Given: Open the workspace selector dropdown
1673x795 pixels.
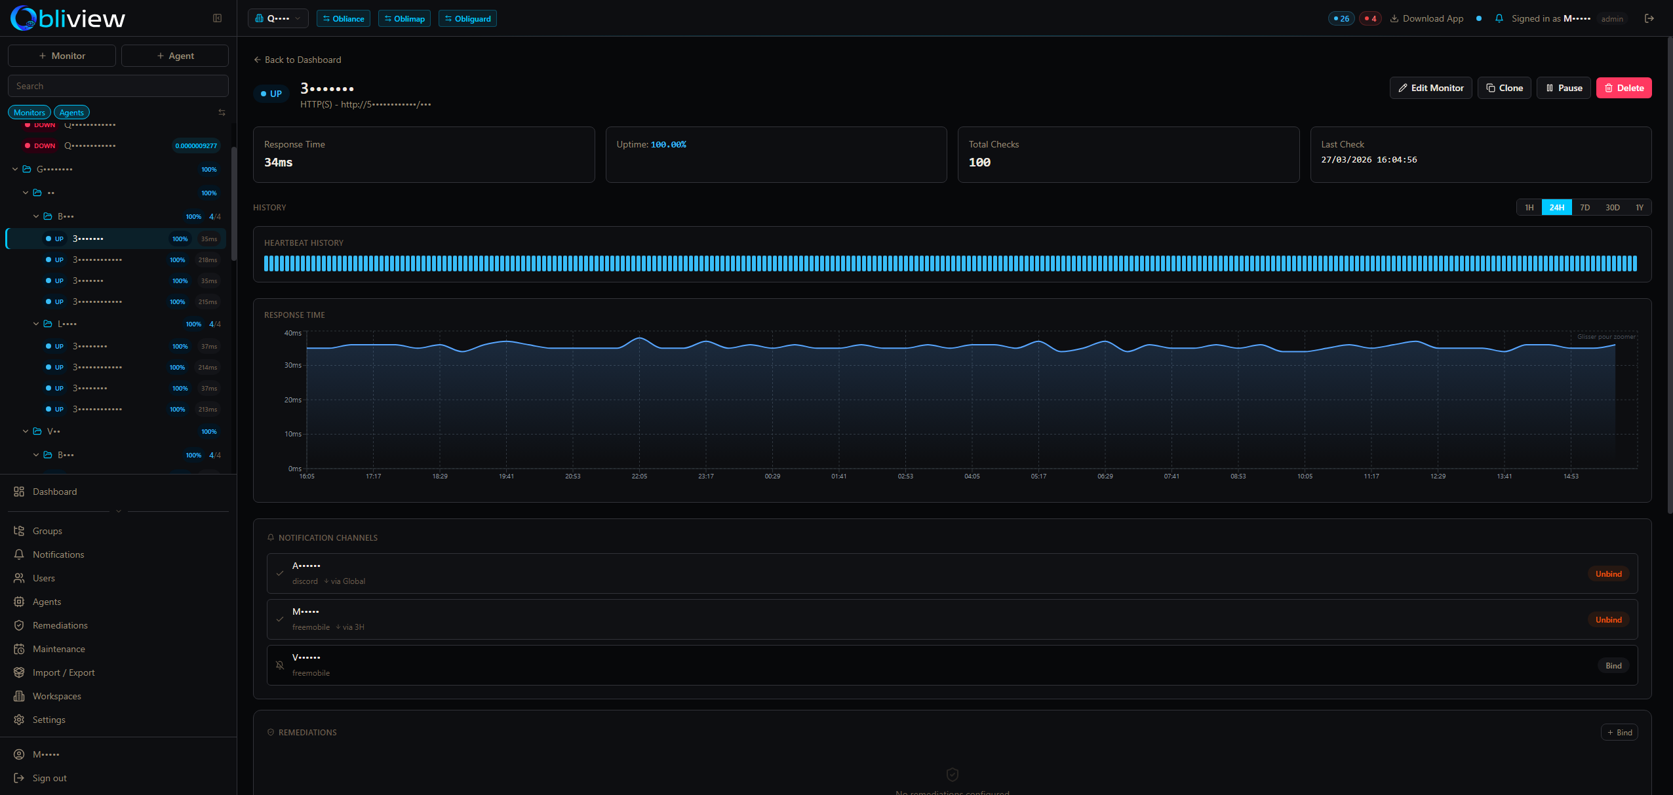Looking at the screenshot, I should click(x=277, y=18).
